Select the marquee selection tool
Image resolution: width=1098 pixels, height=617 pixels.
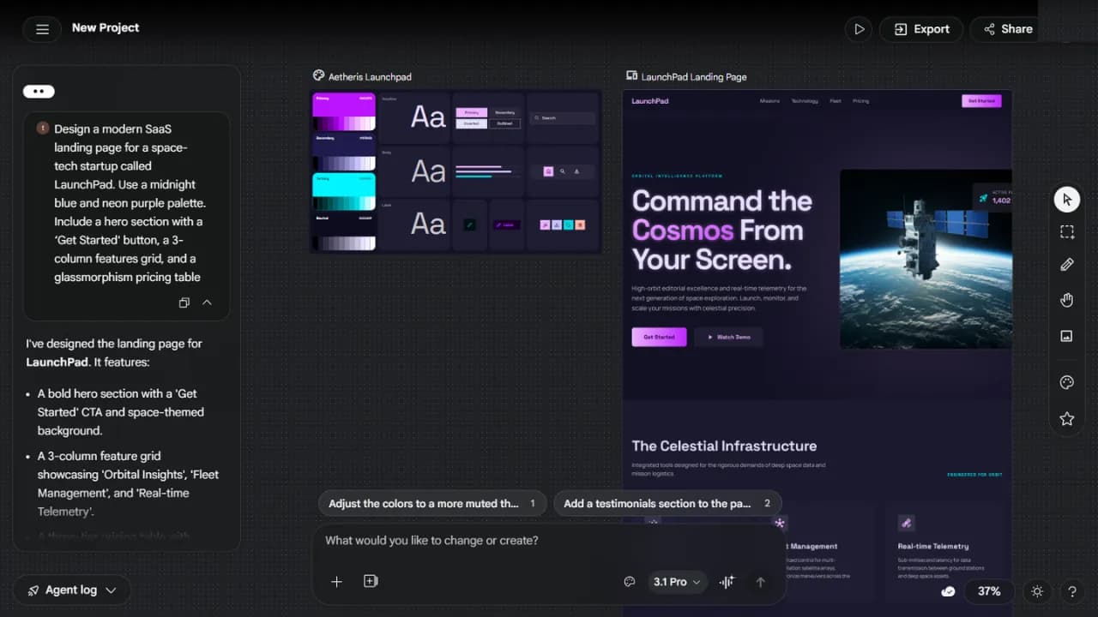[1066, 232]
